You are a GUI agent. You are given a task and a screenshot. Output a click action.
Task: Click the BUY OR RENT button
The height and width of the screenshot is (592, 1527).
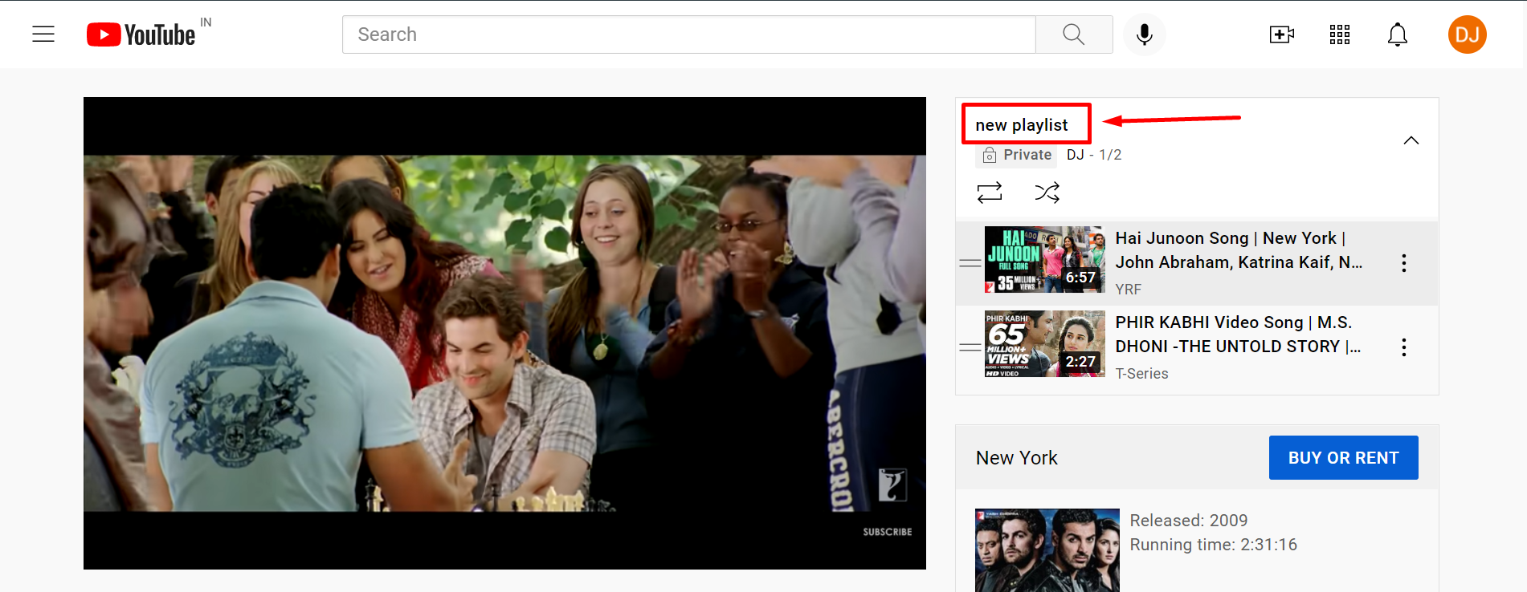coord(1344,458)
